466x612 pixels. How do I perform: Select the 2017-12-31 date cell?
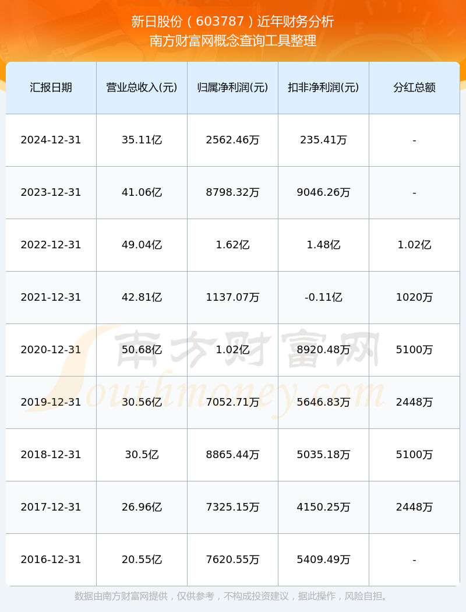51,507
